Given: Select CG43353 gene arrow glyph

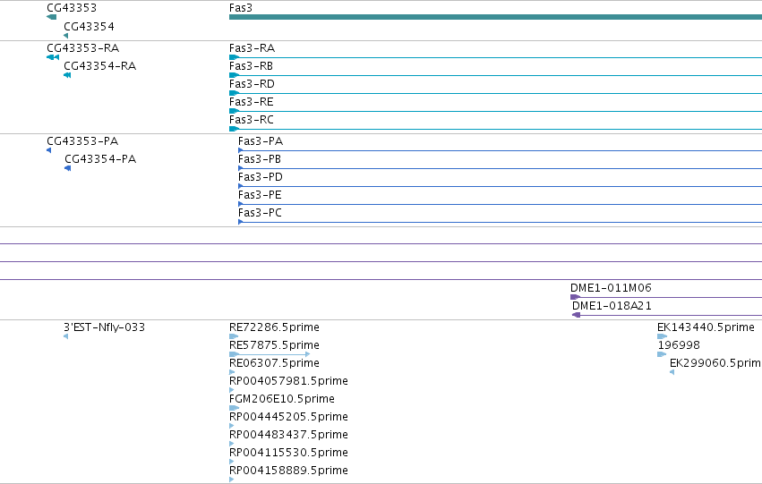Looking at the screenshot, I should tap(52, 17).
